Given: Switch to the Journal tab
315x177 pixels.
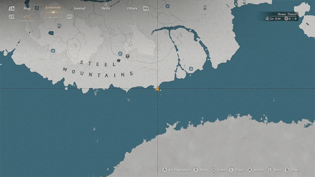Looking at the screenshot, I should (79, 9).
